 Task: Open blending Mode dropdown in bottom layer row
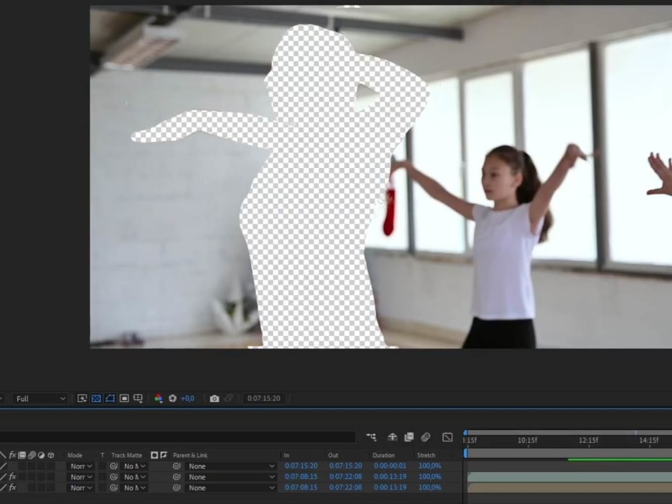[x=81, y=488]
